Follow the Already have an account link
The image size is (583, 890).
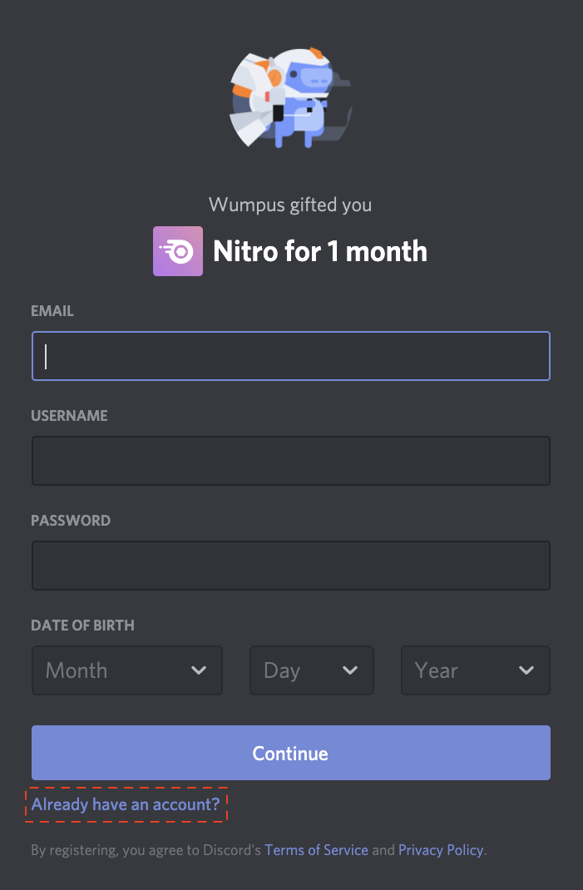(126, 804)
